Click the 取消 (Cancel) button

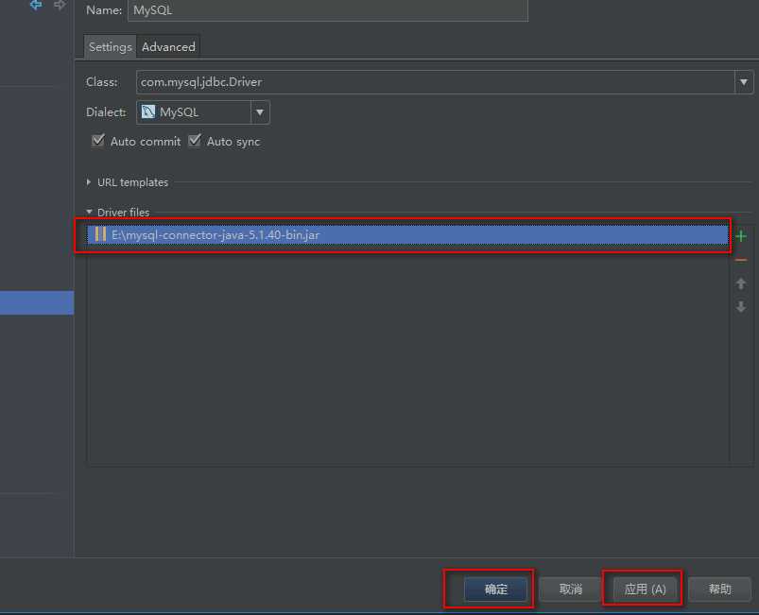570,589
